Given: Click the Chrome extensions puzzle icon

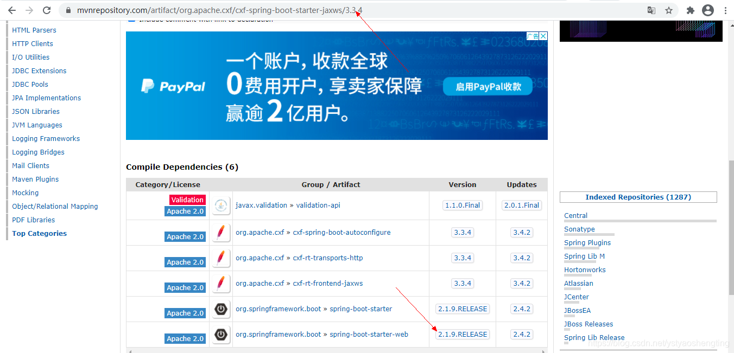Looking at the screenshot, I should [x=689, y=10].
